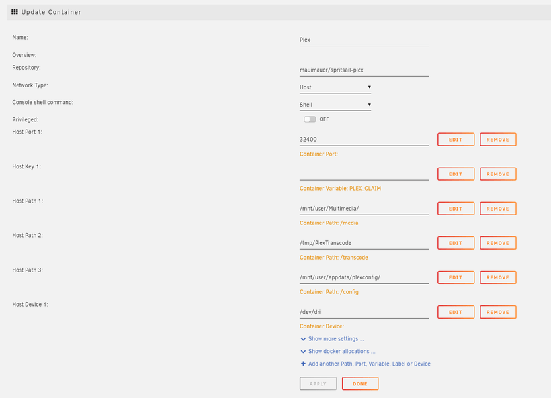Toggle the Privileged switch
This screenshot has width=551, height=398.
click(310, 119)
